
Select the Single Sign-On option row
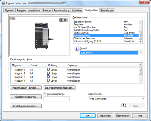pyautogui.click(x=106, y=33)
